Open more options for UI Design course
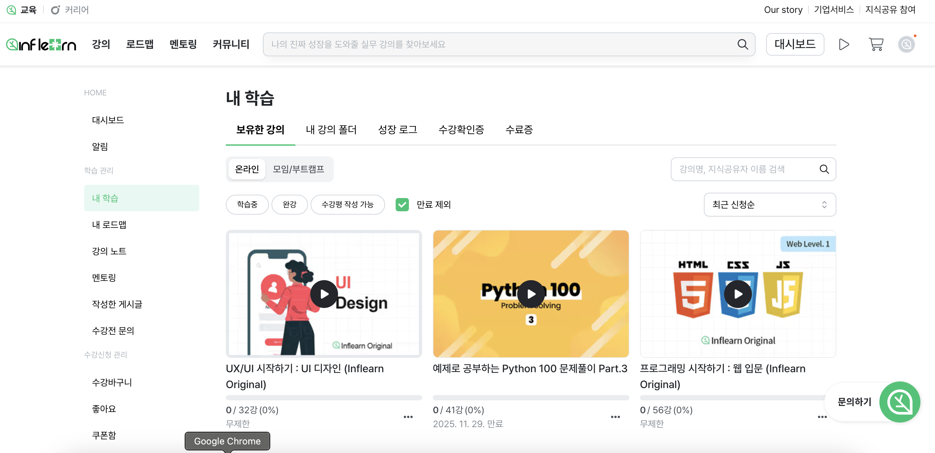Viewport: 935px width, 453px height. point(408,417)
